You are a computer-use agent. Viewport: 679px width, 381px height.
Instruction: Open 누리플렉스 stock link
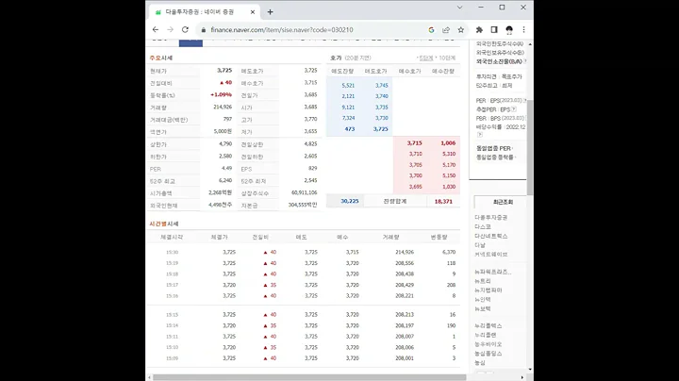(x=489, y=325)
